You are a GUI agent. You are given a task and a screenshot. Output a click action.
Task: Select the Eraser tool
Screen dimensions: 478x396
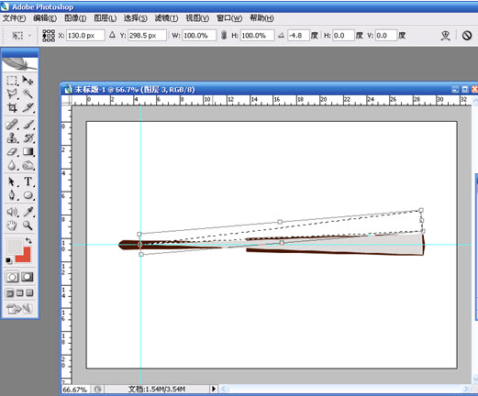(x=12, y=152)
